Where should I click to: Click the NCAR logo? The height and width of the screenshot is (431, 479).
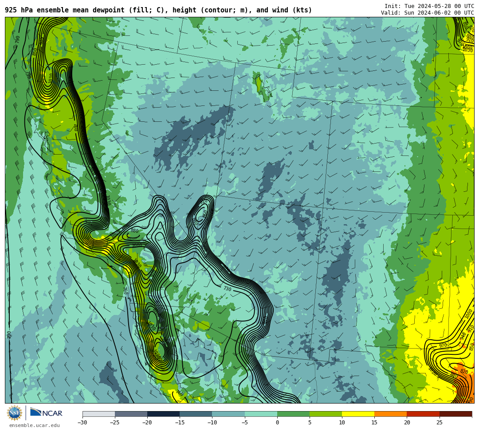click(46, 413)
